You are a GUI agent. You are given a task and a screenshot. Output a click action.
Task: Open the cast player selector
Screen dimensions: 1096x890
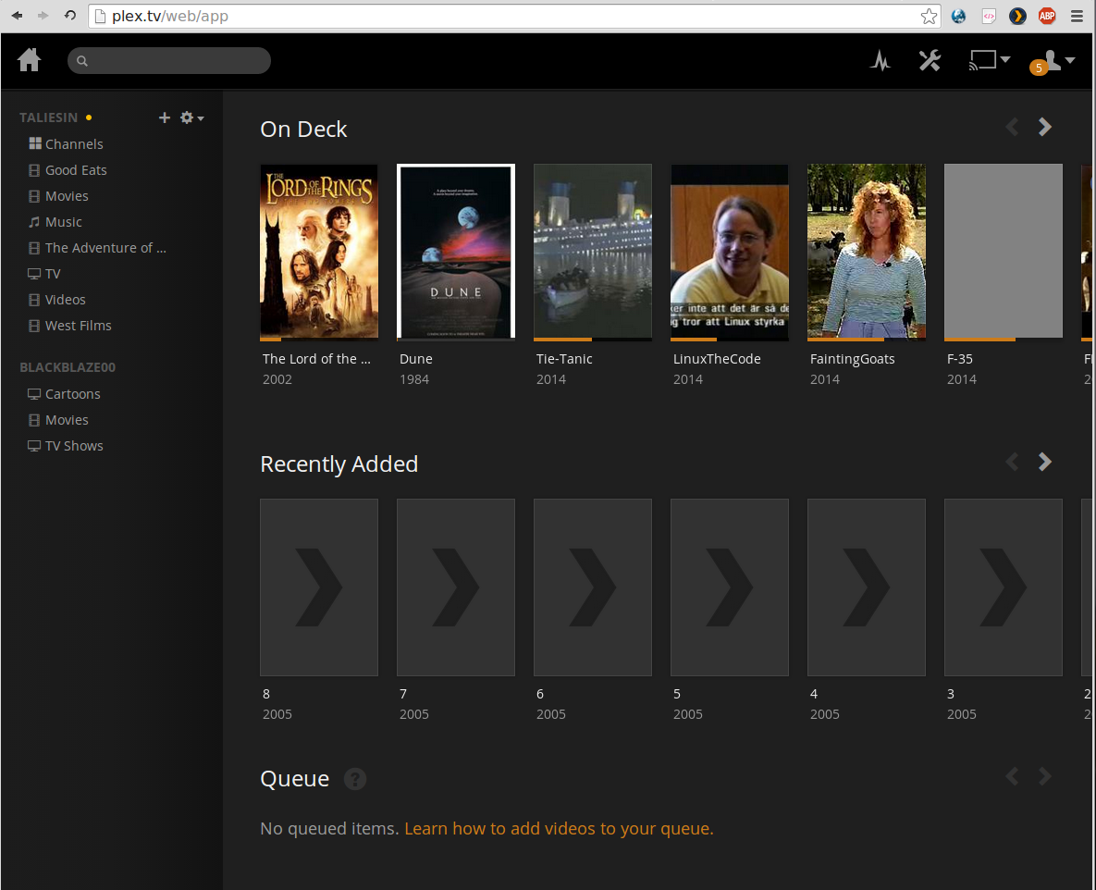989,60
